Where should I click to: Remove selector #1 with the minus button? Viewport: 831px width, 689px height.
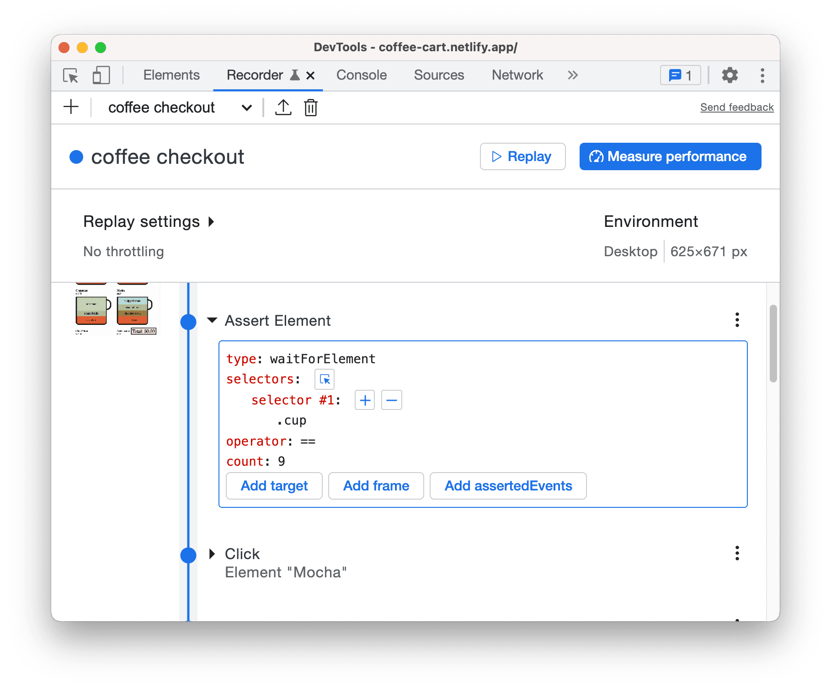click(x=391, y=399)
